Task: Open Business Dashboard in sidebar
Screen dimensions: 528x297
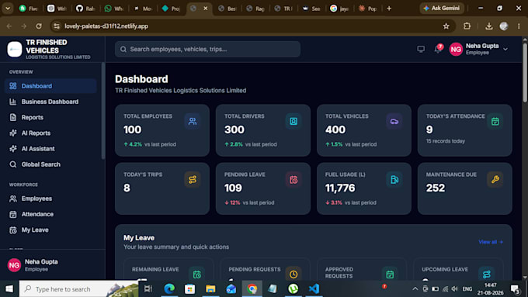Action: (50, 102)
